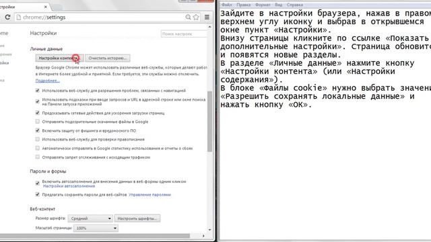The height and width of the screenshot is (242, 431).
Task: Click the vertical scrollbar down arrow
Action: (x=209, y=230)
